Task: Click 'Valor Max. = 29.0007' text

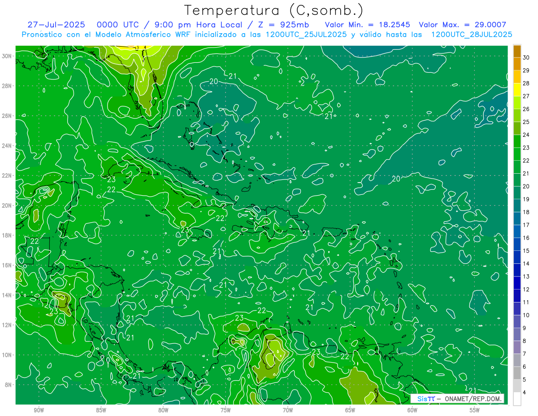Action: [x=463, y=25]
